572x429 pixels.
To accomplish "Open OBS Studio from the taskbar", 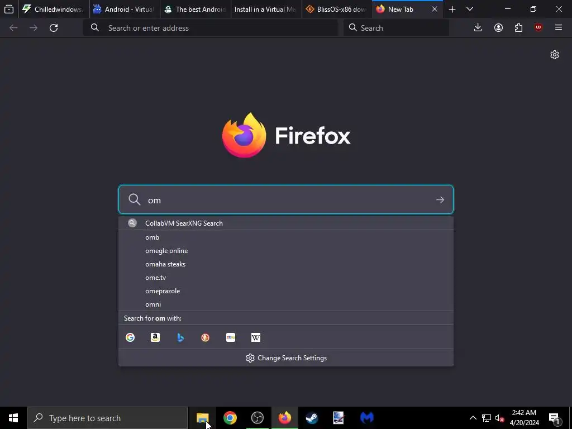I will point(258,418).
